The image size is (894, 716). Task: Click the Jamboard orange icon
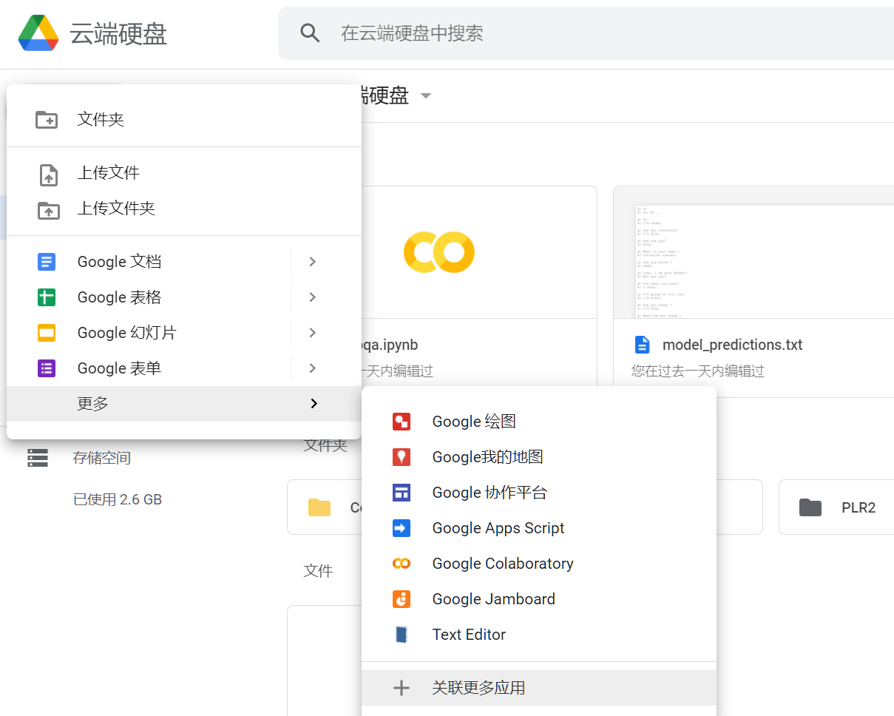coord(402,599)
